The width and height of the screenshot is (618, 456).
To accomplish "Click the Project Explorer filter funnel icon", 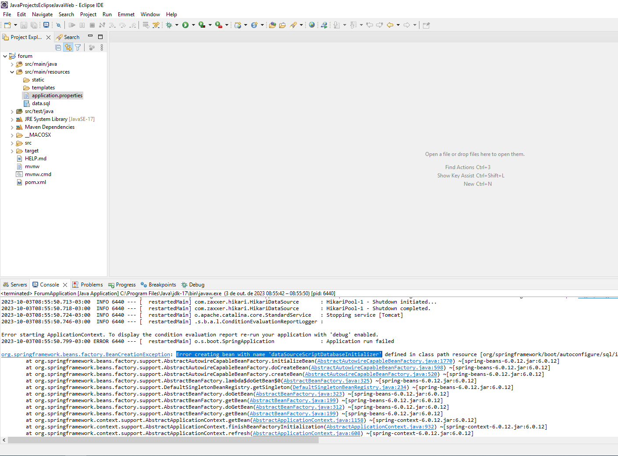I will [x=78, y=47].
